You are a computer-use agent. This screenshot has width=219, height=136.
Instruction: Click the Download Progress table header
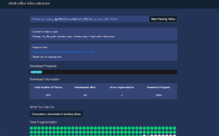158,87
